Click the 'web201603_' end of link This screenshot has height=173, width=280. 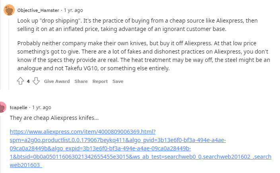point(26,165)
